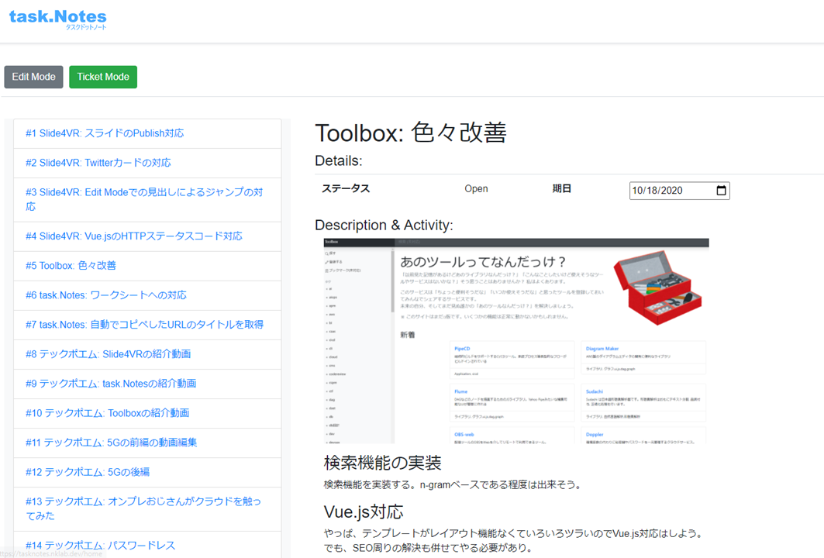
Task: Click the Details: heading
Action: pos(339,160)
